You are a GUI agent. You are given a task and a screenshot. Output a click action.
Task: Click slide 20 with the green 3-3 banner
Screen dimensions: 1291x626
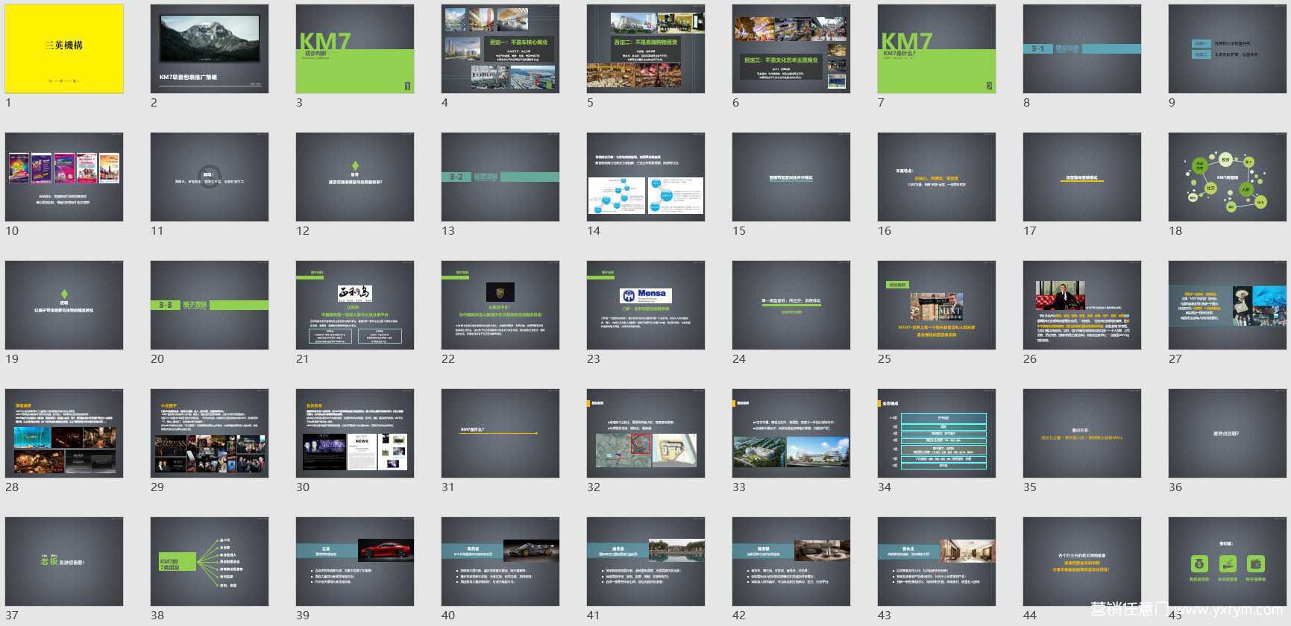point(210,305)
